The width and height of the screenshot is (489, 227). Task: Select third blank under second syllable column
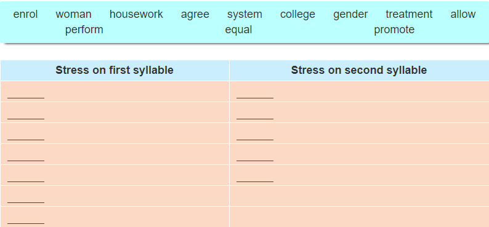(x=255, y=137)
